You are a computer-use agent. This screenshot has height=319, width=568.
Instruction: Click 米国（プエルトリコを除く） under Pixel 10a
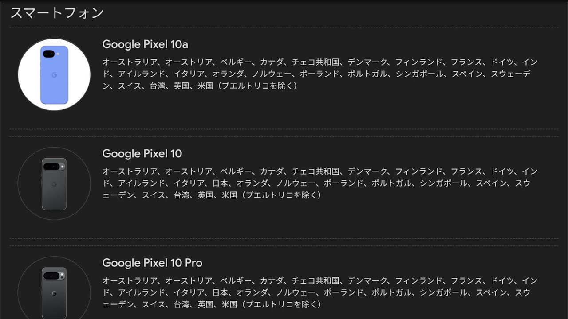[x=248, y=86]
